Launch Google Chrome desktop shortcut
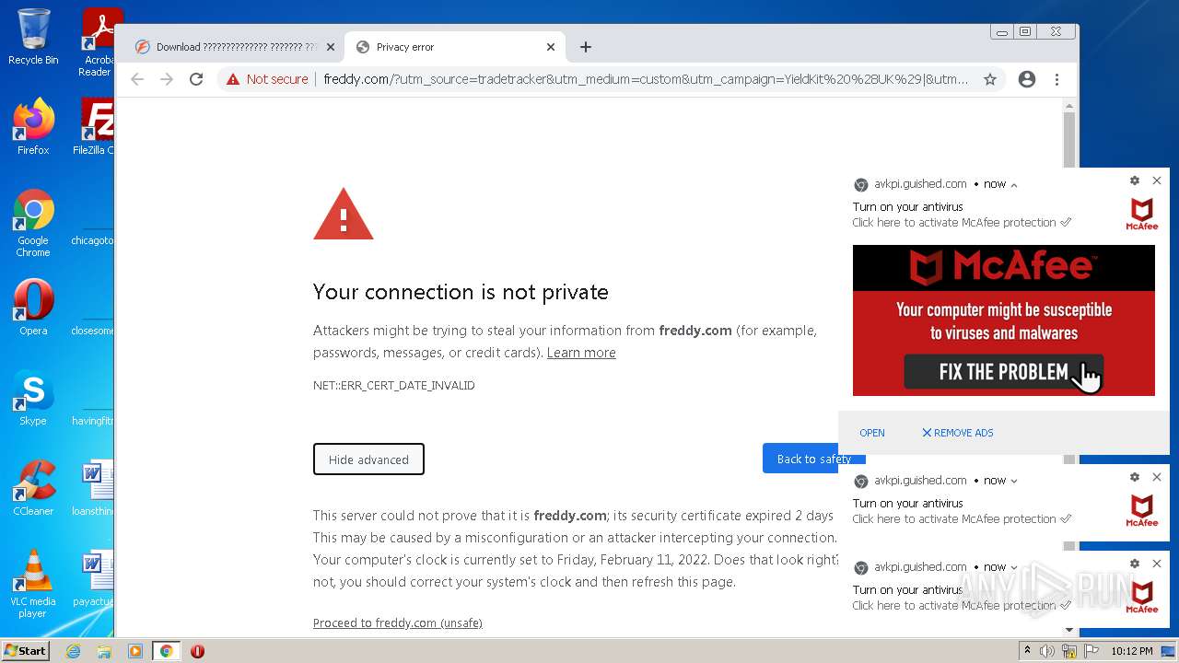The image size is (1179, 663). [33, 224]
